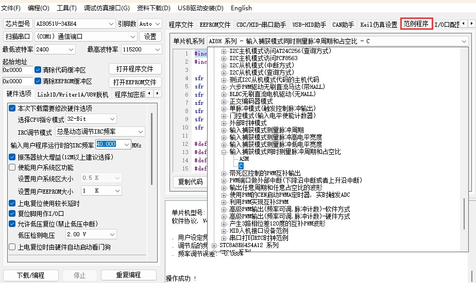Select the 硬件选项 tab
This screenshot has width=476, height=283.
pyautogui.click(x=19, y=93)
